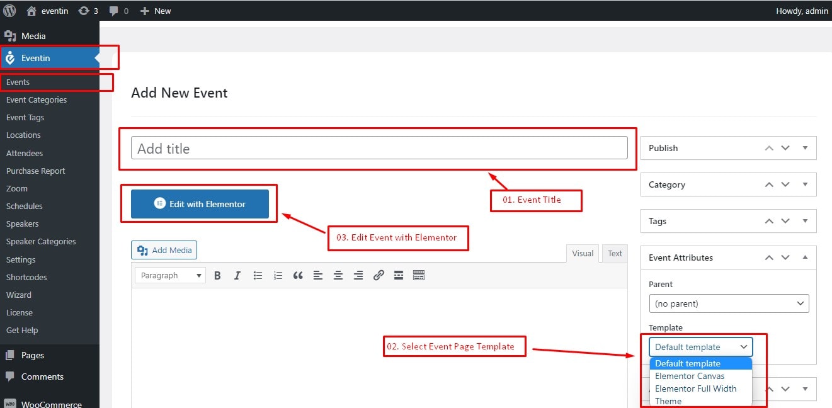Image resolution: width=832 pixels, height=408 pixels.
Task: Insert a link in the editor
Action: coord(379,275)
